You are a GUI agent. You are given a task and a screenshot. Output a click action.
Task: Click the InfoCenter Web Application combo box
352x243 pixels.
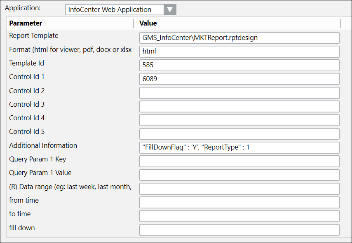coord(115,9)
